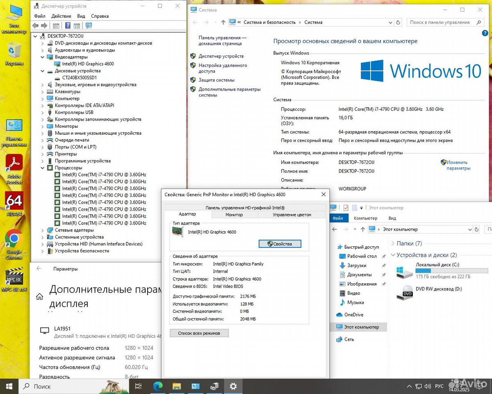492x394 pixels.
Task: Open Справка menu in Device Manager
Action: 100,16
